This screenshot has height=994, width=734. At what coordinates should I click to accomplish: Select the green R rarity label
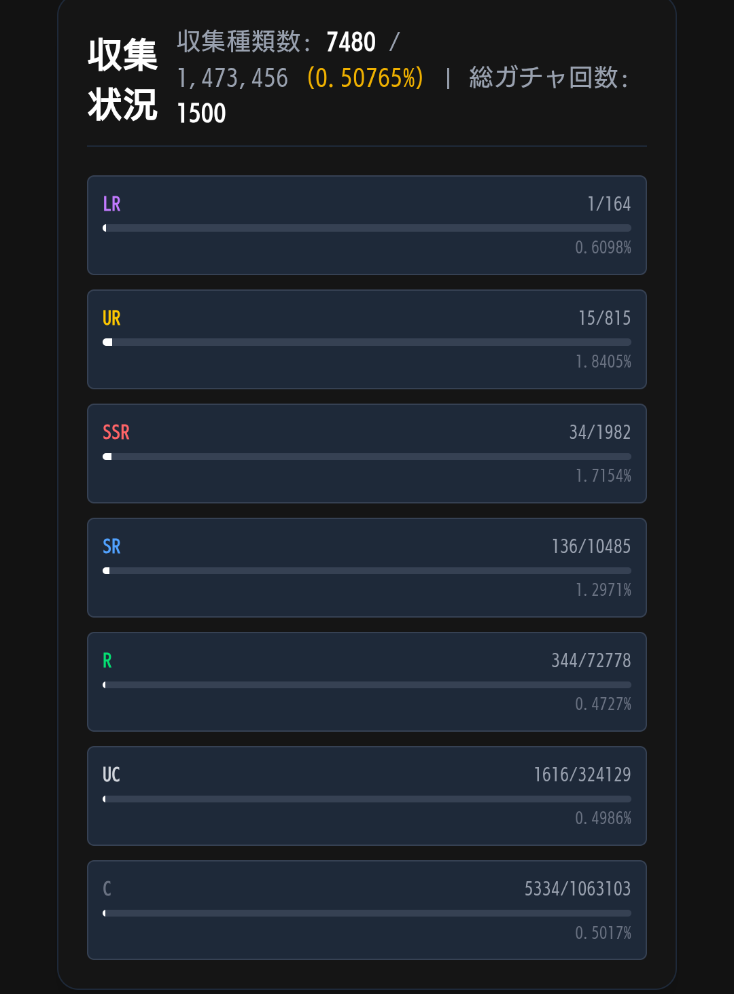tap(107, 660)
